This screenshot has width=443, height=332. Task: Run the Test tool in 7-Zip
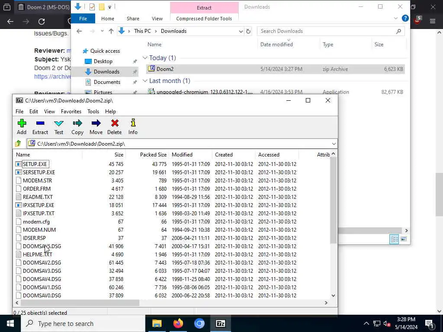[59, 127]
